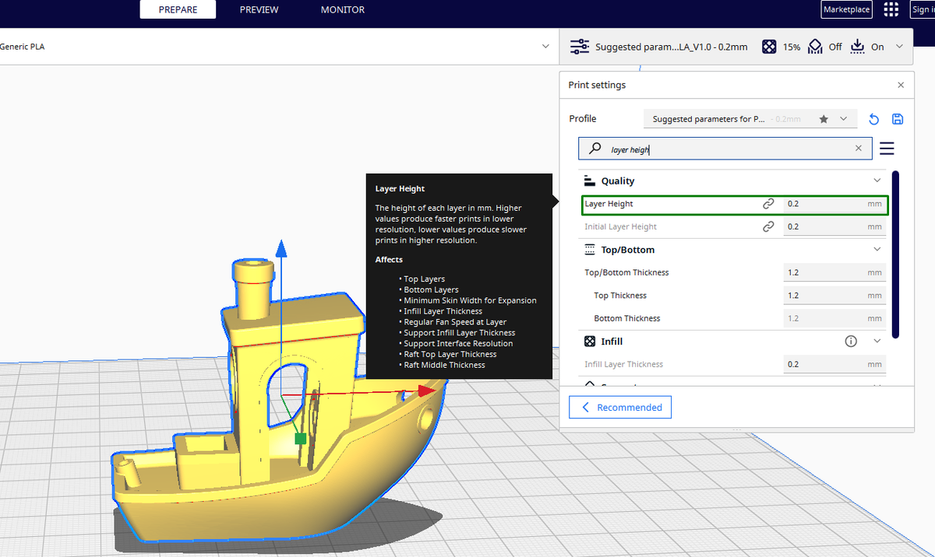Click the link icon beside Initial Layer Height
The image size is (935, 557).
[768, 227]
